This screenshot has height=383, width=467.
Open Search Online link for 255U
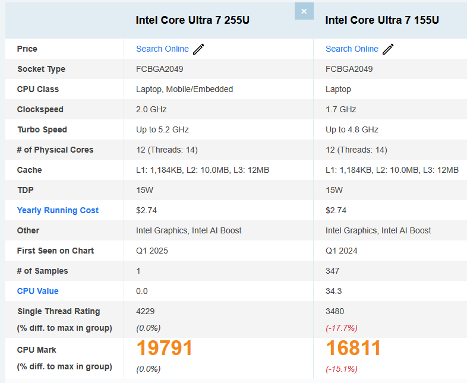162,49
